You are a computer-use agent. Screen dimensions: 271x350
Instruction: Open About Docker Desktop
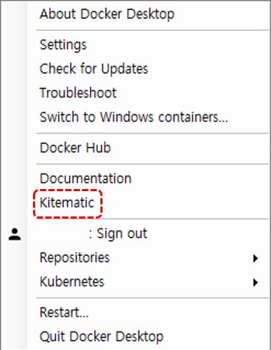pos(107,14)
